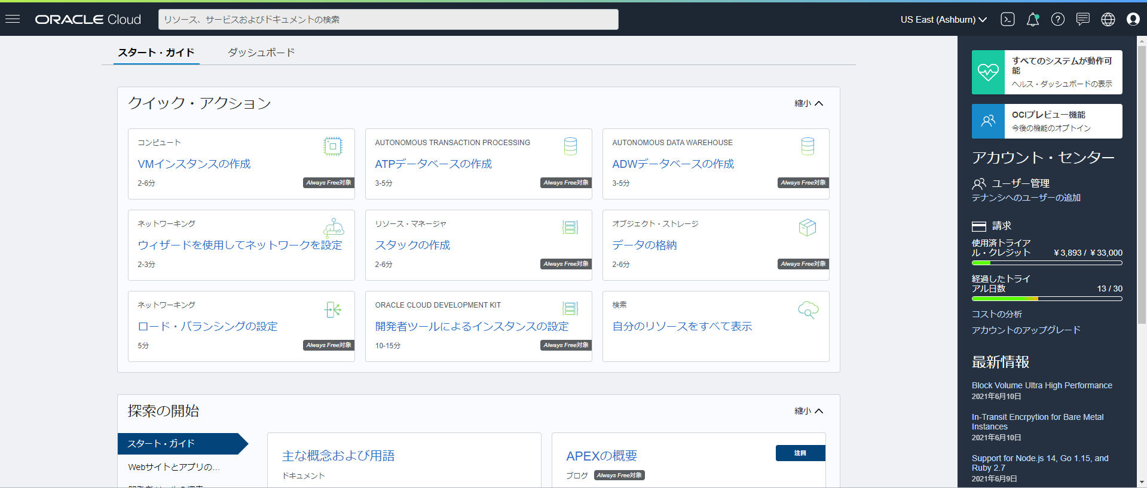The image size is (1147, 488).
Task: Open the language globe icon
Action: (1108, 20)
